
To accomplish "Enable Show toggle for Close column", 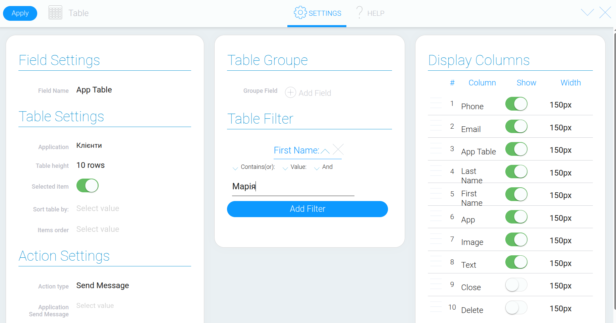I will [x=516, y=285].
